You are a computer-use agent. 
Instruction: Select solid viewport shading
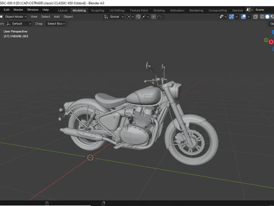[267, 17]
